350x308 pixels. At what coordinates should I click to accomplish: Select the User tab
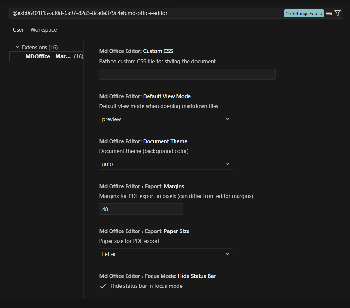(18, 30)
